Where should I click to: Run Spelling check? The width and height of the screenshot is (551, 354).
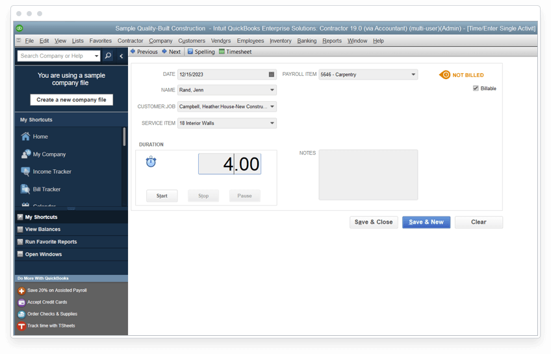201,51
